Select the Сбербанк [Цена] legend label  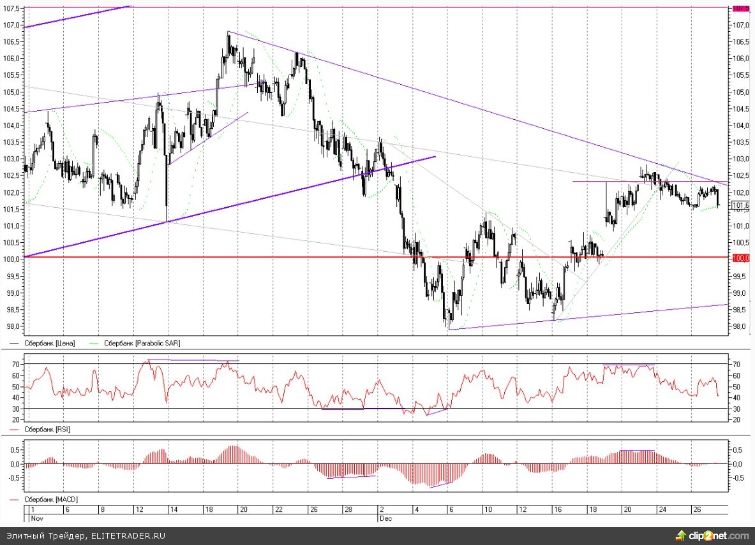pos(50,343)
